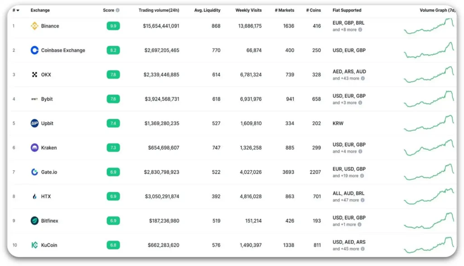Screen dimensions: 464x266
Task: Click OKX's 7.8 score badge
Action: (113, 75)
